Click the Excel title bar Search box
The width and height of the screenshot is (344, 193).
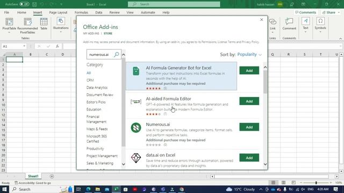(174, 4)
